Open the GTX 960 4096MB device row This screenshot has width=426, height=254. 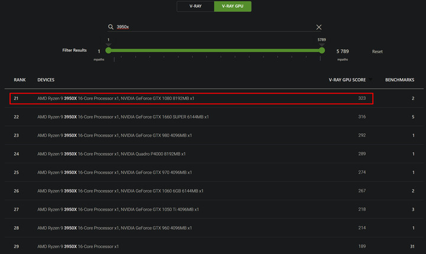tap(214, 228)
